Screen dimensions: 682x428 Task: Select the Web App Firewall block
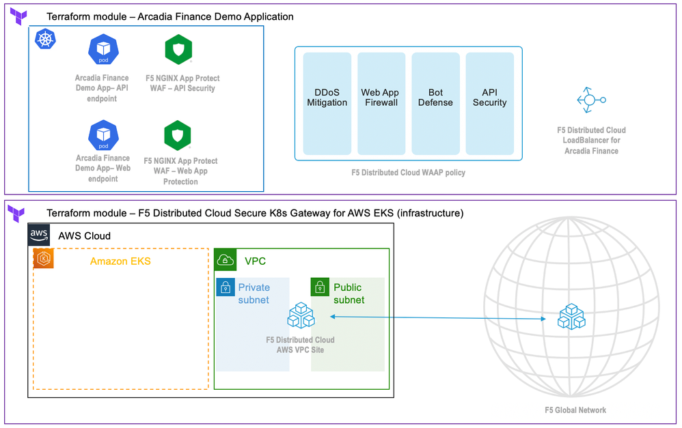(381, 103)
